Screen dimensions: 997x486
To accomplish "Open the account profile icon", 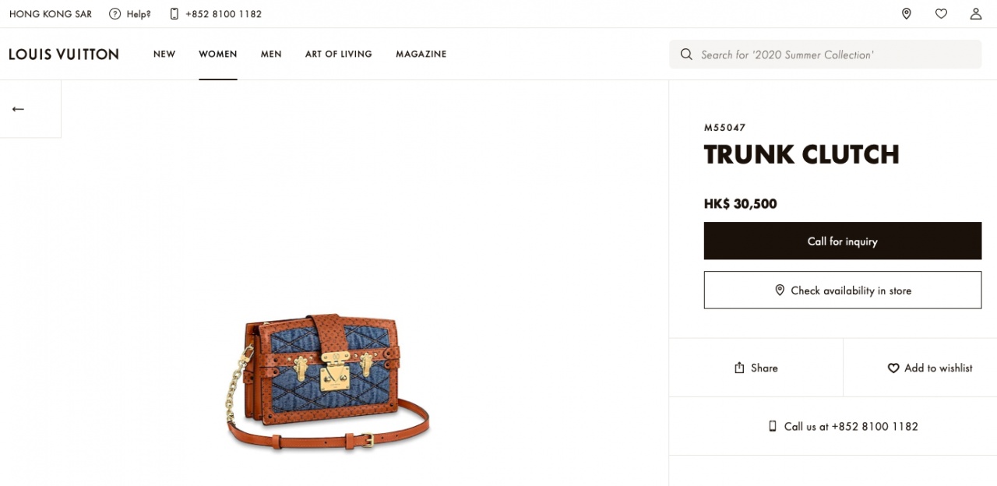I will point(975,14).
